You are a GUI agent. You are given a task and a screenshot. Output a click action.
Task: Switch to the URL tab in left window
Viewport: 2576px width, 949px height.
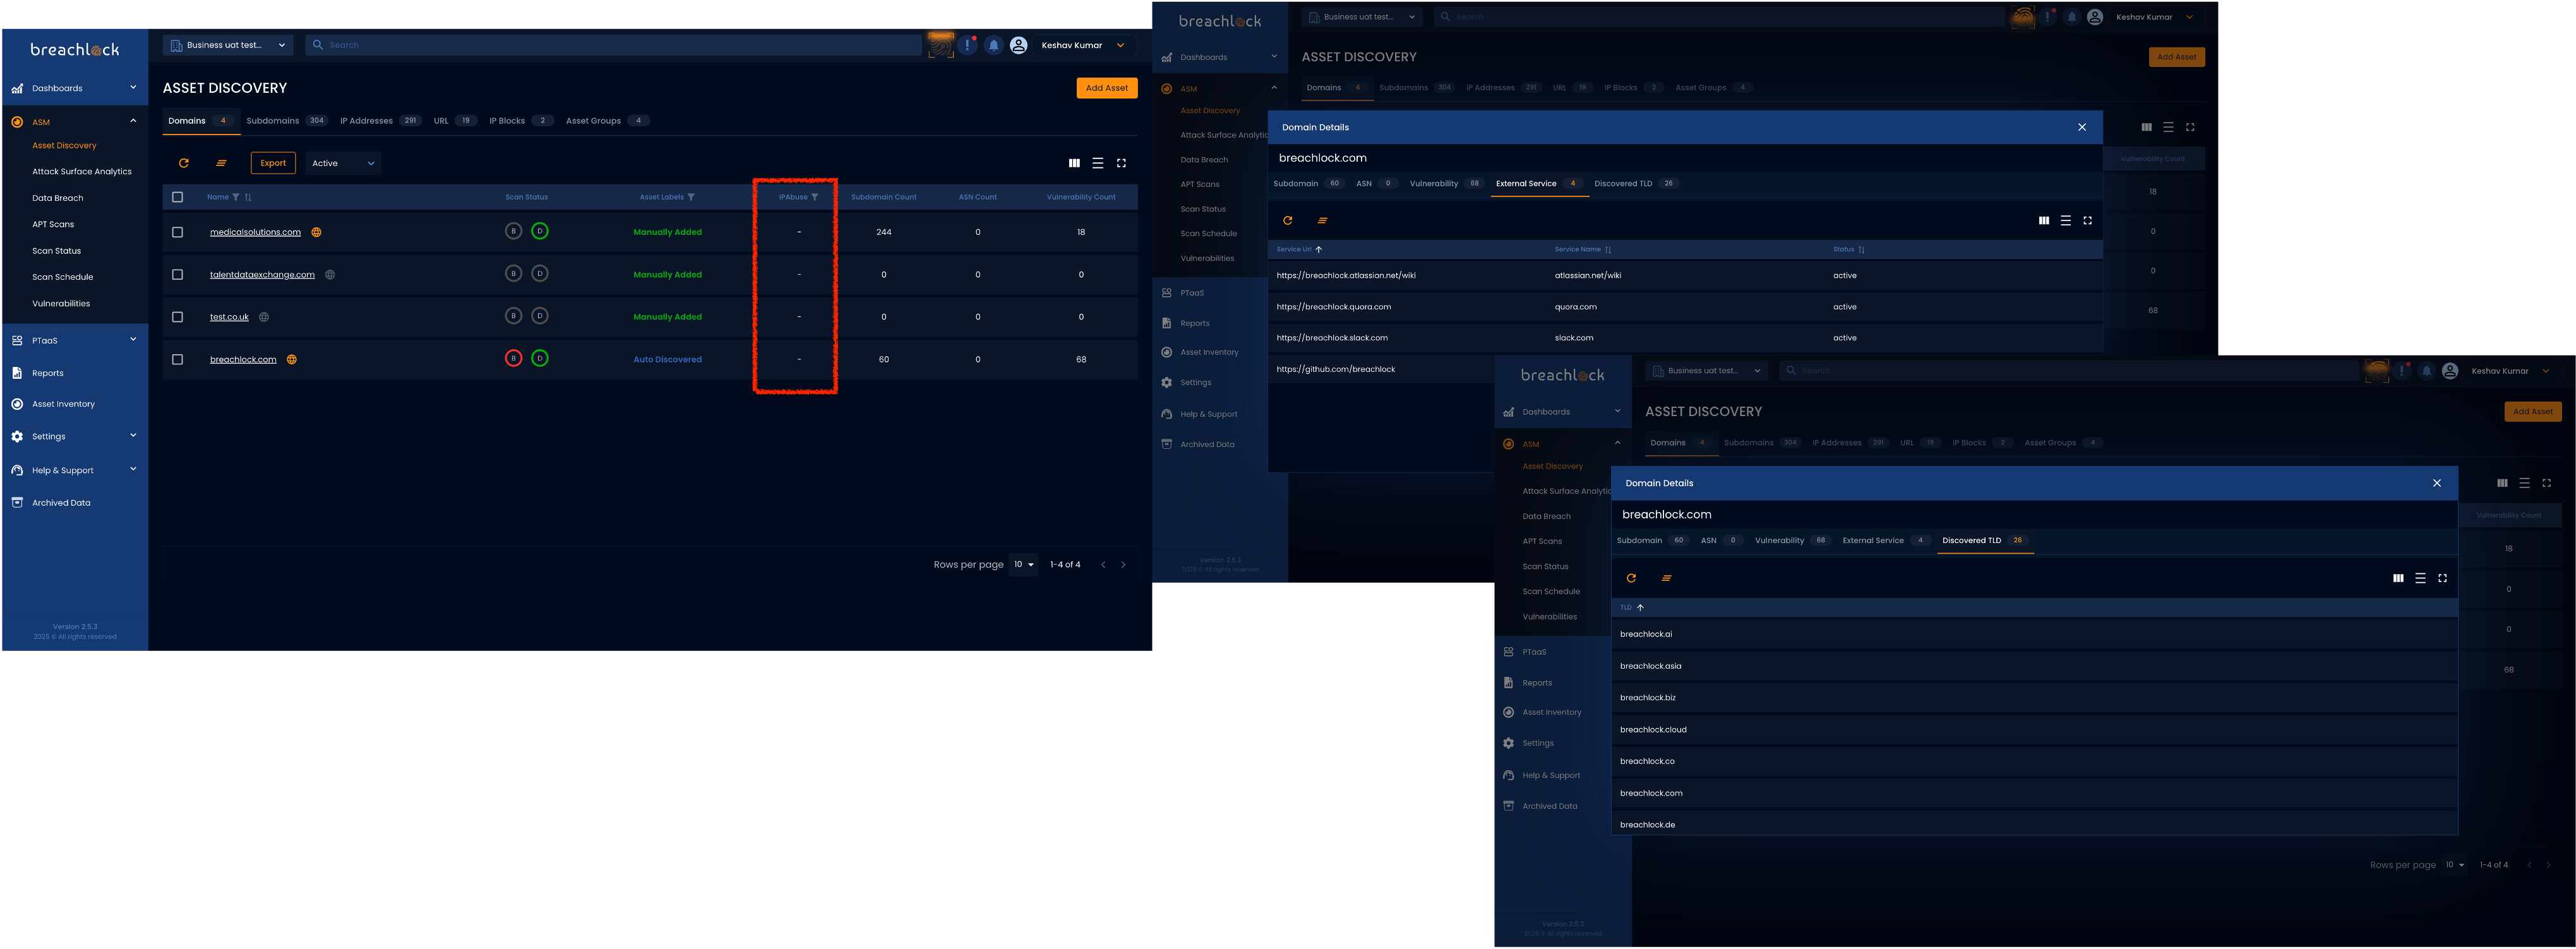[455, 121]
